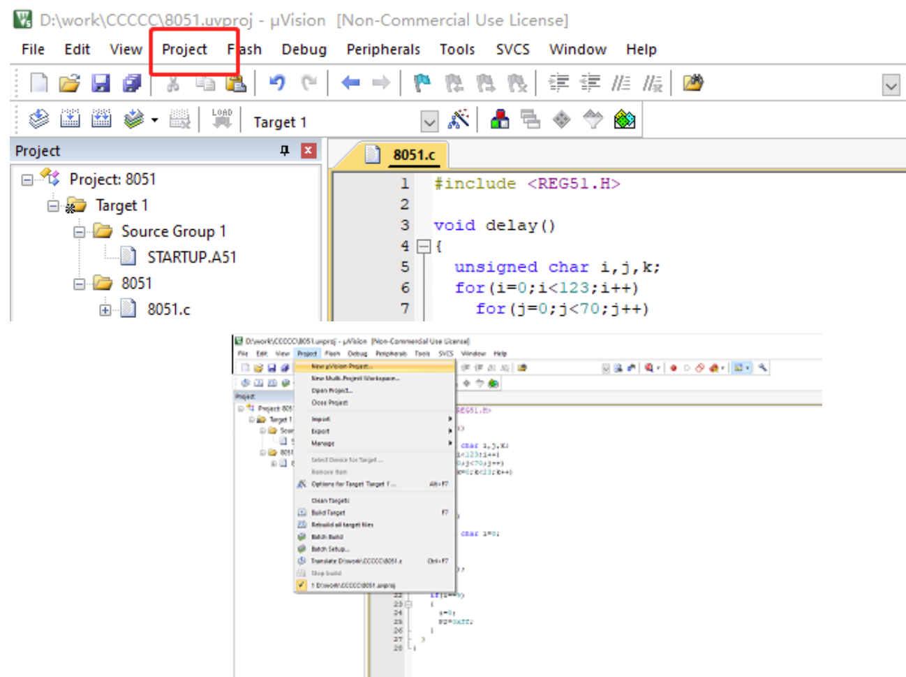Open the Pack Installer icon
The width and height of the screenshot is (906, 677).
click(x=624, y=119)
